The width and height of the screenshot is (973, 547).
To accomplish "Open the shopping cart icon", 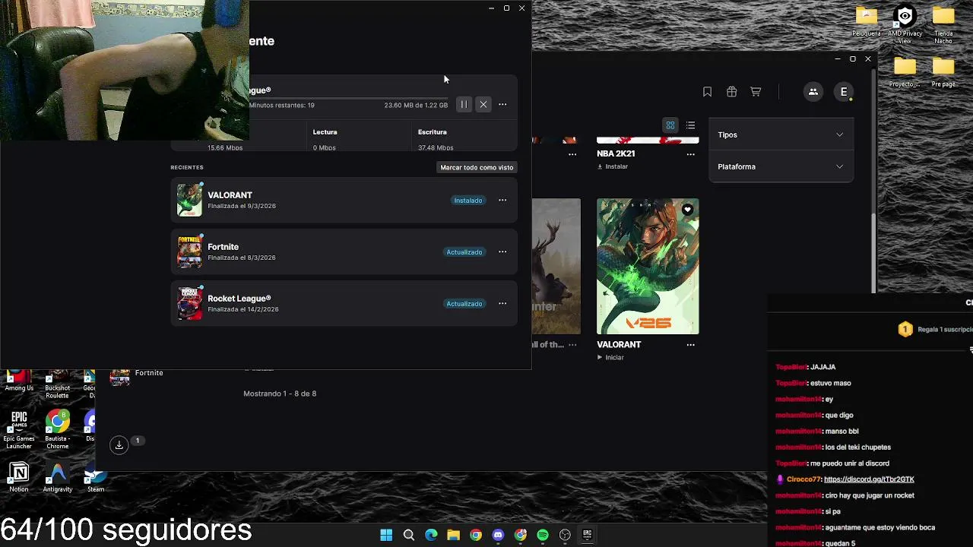I will point(756,92).
